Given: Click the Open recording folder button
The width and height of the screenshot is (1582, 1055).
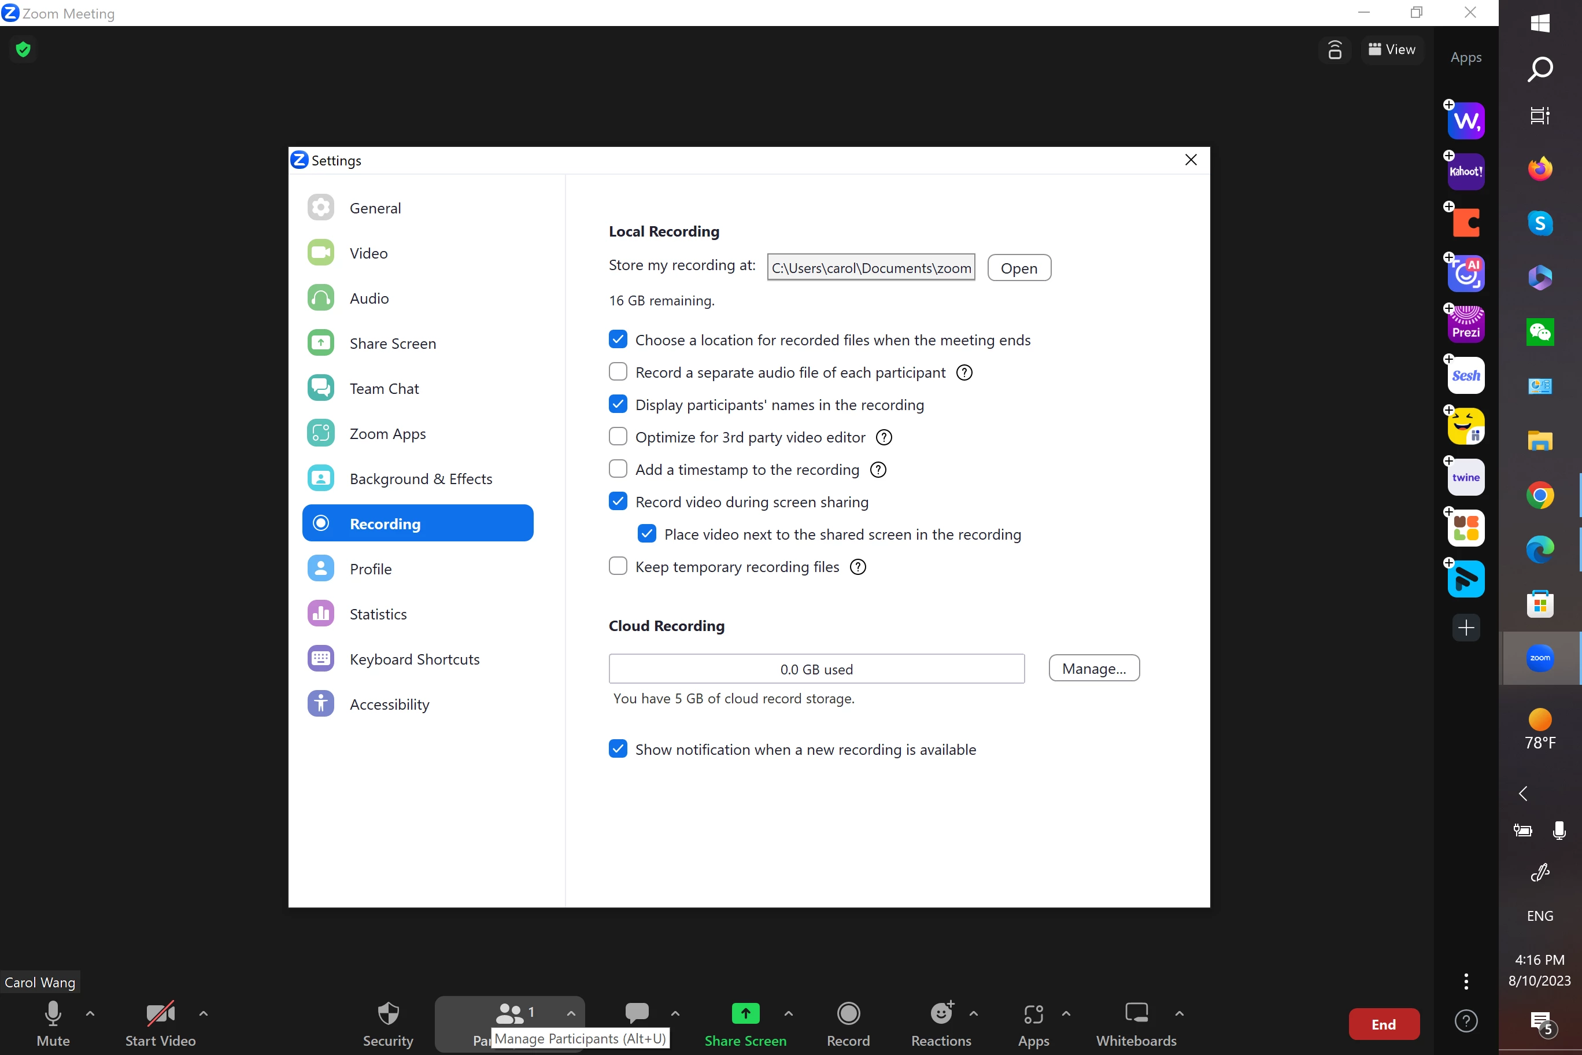Looking at the screenshot, I should click(x=1018, y=268).
